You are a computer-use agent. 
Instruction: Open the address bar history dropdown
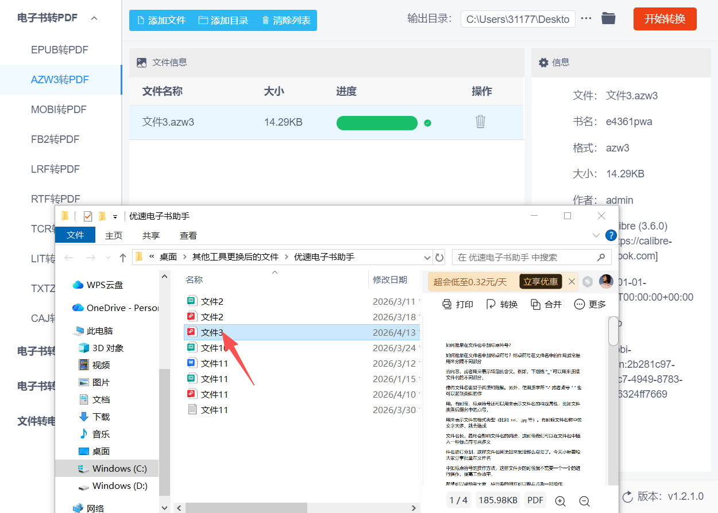[427, 258]
